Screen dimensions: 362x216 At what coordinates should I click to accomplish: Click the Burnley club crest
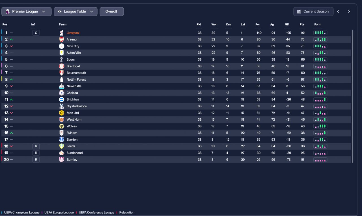62,160
